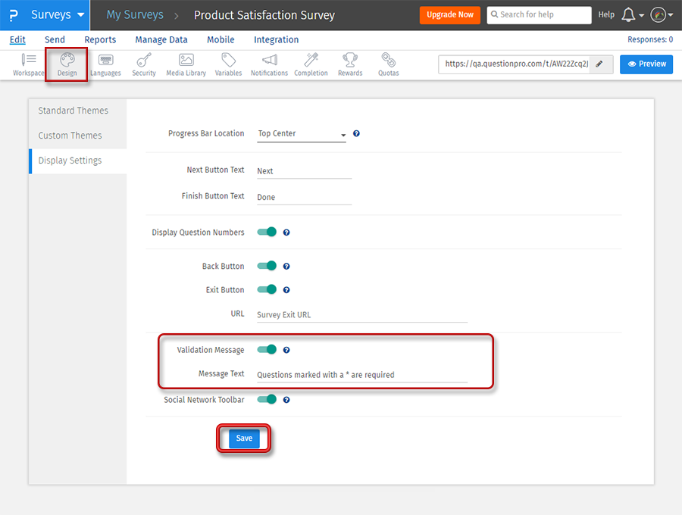
Task: Switch to the Reports menu tab
Action: point(100,39)
